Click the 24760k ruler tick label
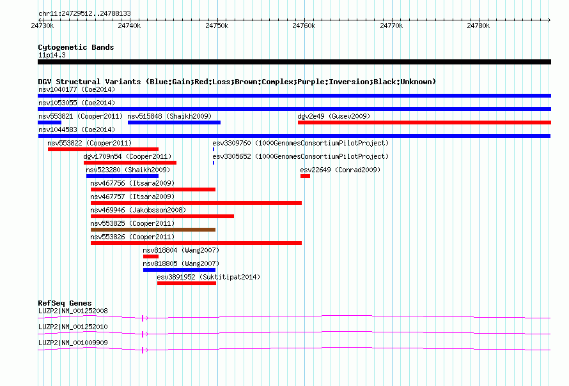The width and height of the screenshot is (569, 386). (x=304, y=26)
